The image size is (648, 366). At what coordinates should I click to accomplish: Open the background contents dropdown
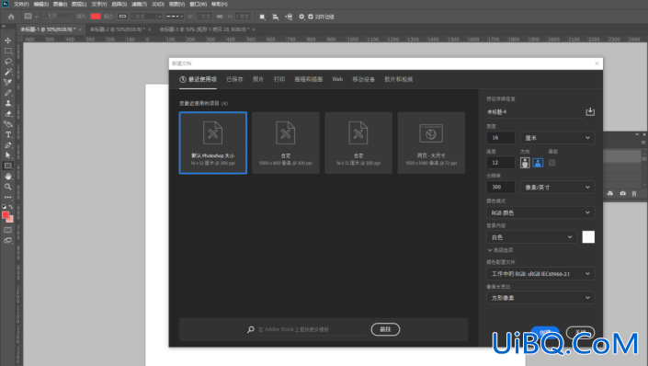(x=532, y=237)
